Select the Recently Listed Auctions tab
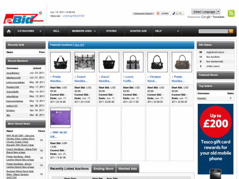Viewport: 239px width, 179px height. pyautogui.click(x=69, y=168)
